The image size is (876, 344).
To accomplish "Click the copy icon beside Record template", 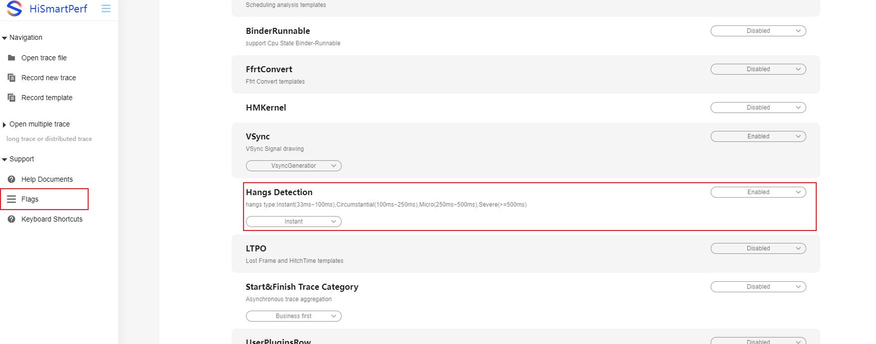I will point(11,98).
